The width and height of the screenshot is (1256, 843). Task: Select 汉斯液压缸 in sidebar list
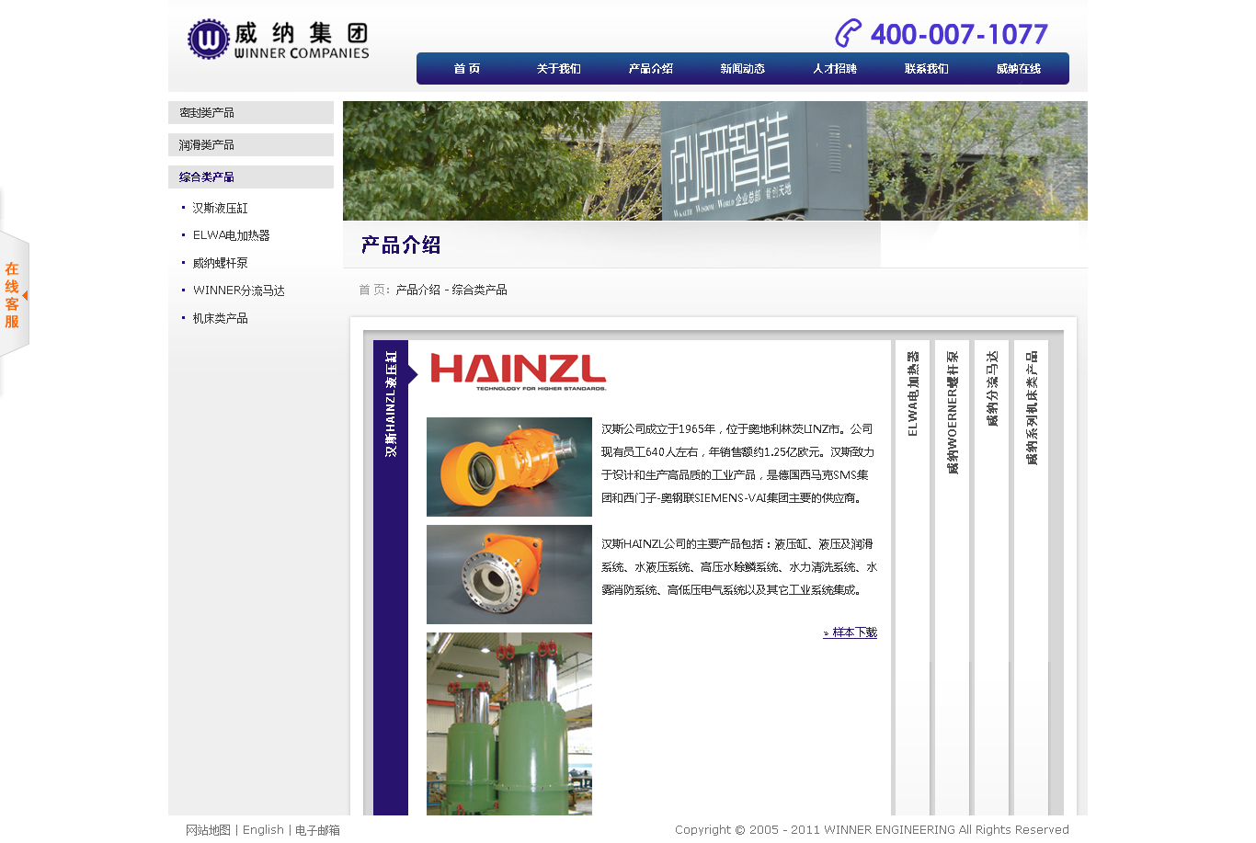[x=220, y=209]
